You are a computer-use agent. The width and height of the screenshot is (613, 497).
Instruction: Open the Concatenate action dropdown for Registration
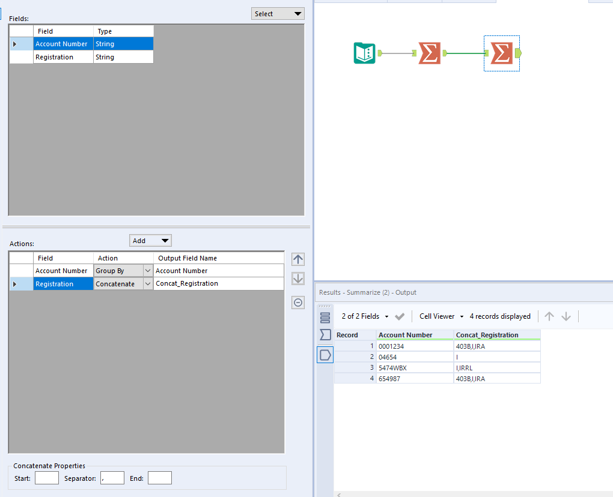(x=146, y=283)
